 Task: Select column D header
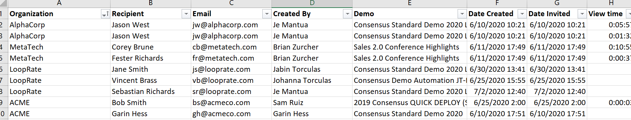pos(312,3)
